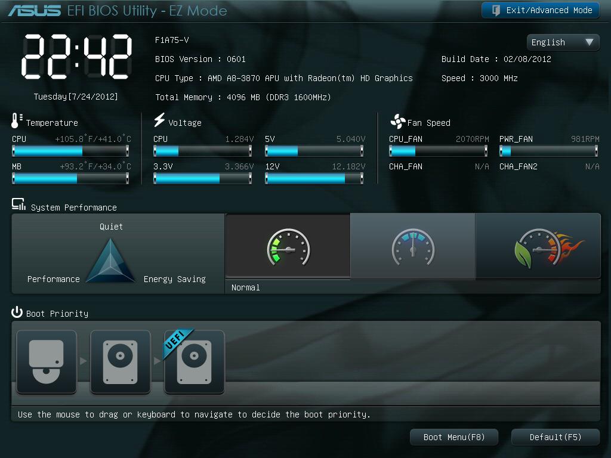Click the CPU temperature bar
The height and width of the screenshot is (458, 611).
[x=70, y=151]
